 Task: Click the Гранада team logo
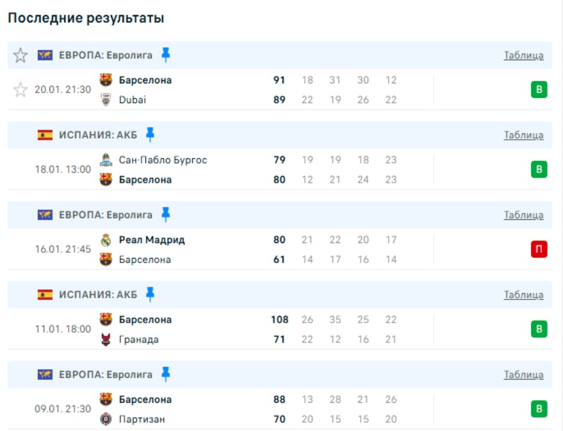(x=106, y=339)
